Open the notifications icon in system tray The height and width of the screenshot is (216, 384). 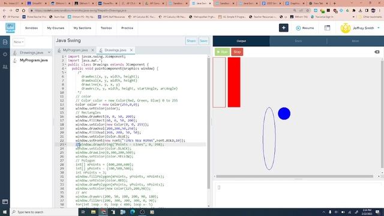(377, 212)
